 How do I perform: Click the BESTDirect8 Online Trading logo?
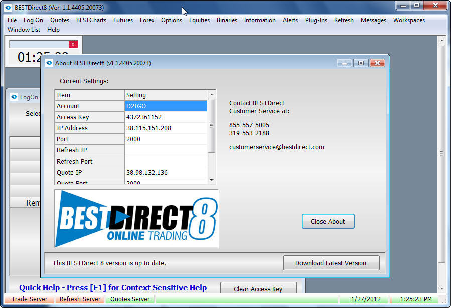136,219
